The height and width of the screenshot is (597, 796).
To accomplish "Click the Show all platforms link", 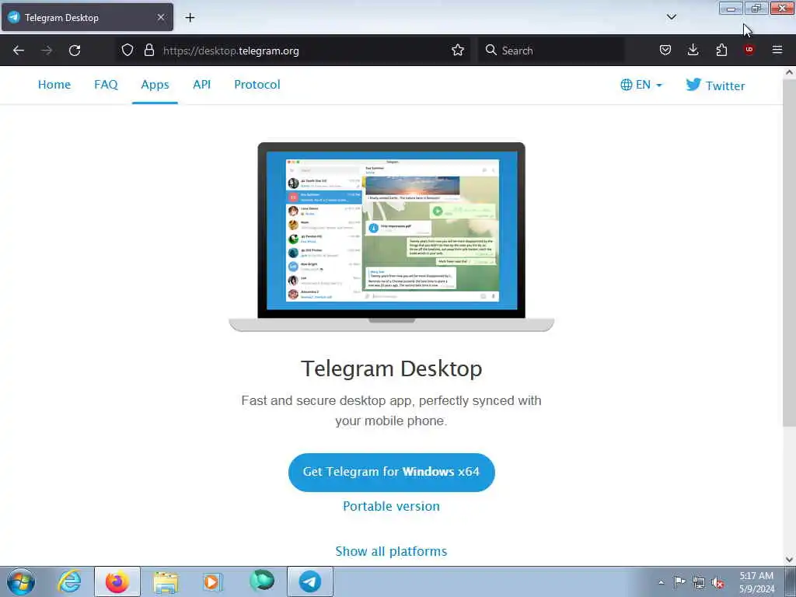I will tap(392, 551).
